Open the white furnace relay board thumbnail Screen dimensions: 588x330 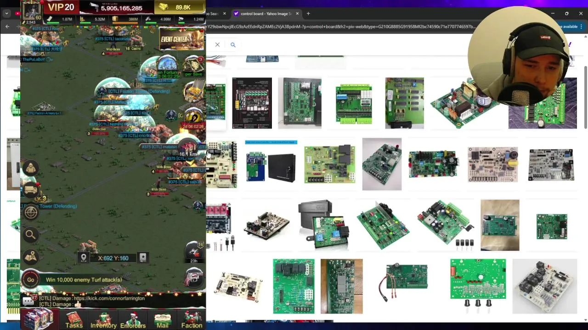coord(544,286)
